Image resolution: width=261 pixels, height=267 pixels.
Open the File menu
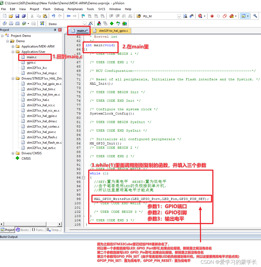[3, 9]
